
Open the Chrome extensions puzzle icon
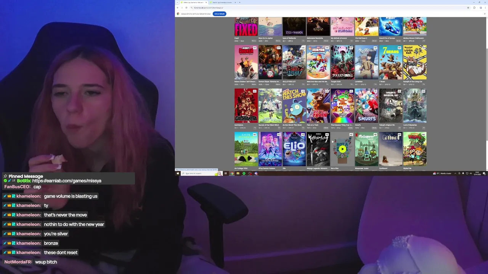pyautogui.click(x=474, y=8)
